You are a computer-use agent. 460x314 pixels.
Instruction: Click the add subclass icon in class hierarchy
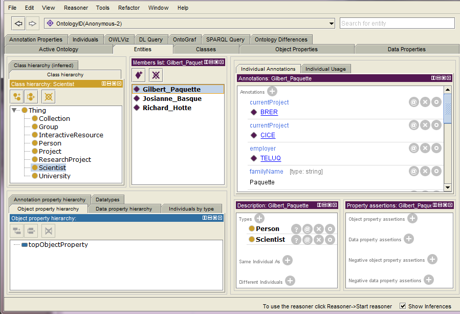point(17,96)
